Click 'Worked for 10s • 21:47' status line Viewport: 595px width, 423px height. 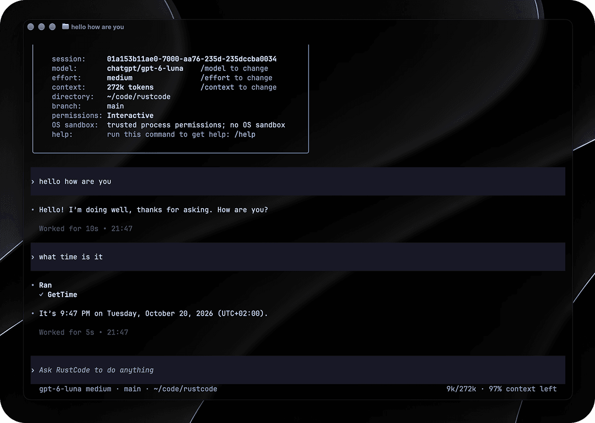tap(86, 229)
